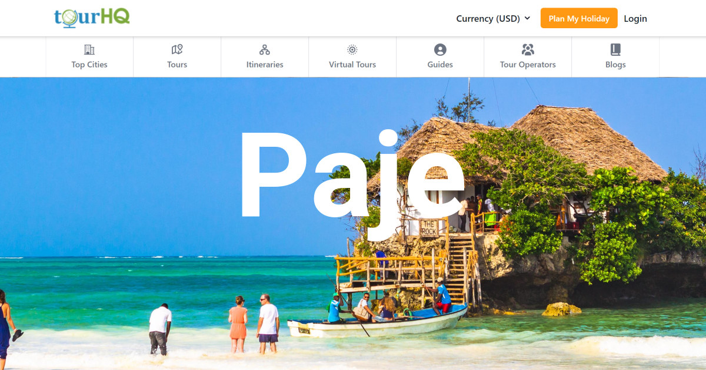706x370 pixels.
Task: Open Blogs via its book icon
Action: (615, 49)
